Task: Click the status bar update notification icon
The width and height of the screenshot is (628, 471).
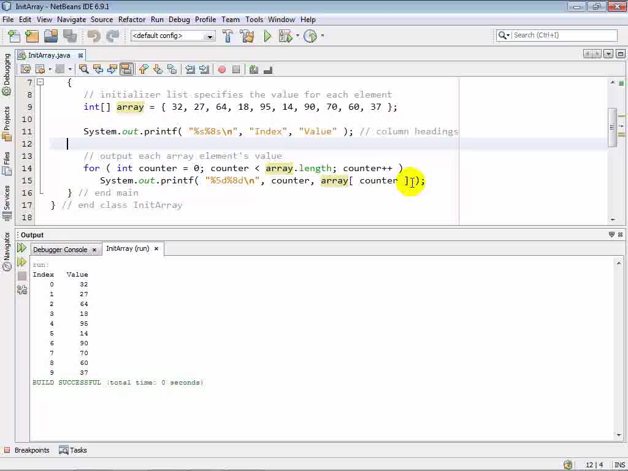Action: tap(567, 465)
